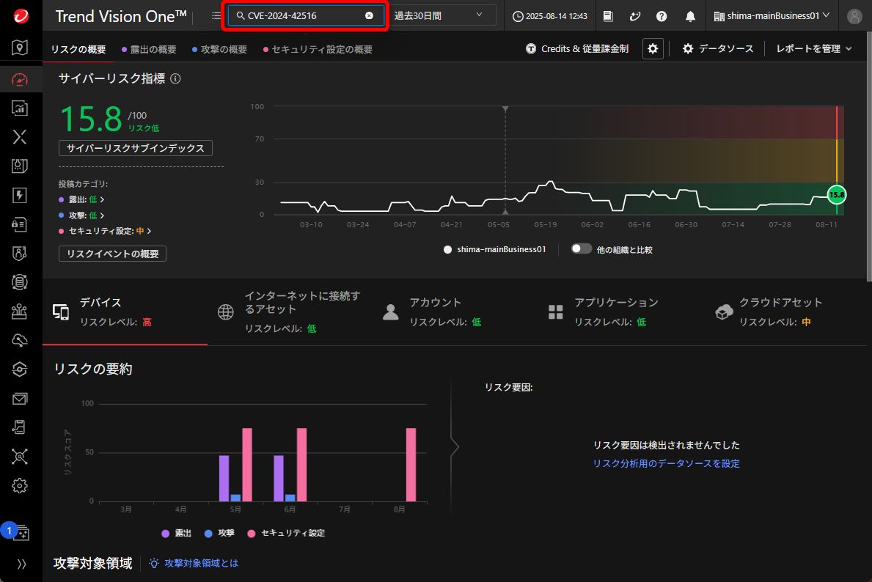
Task: Open the cloud security sidebar icon
Action: (20, 340)
